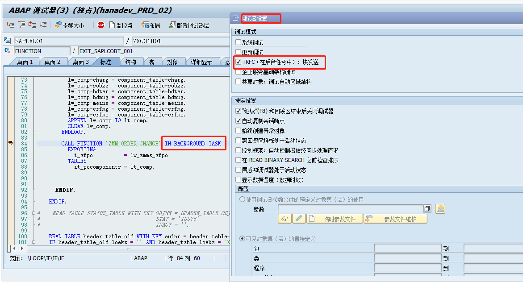The height and width of the screenshot is (282, 523).
Task: Uncheck 自动复制会话点 option
Action: pyautogui.click(x=238, y=120)
